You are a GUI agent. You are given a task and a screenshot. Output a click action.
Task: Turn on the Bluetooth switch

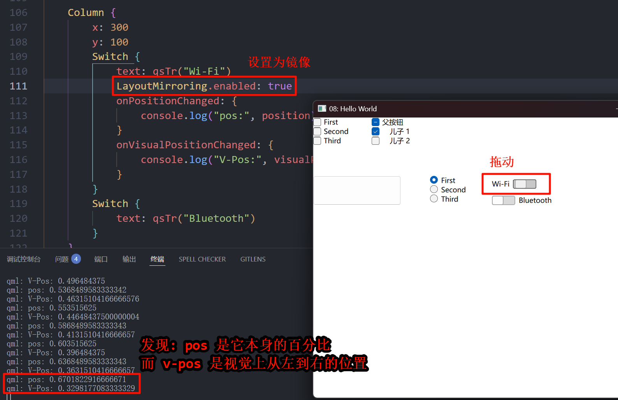tap(503, 200)
